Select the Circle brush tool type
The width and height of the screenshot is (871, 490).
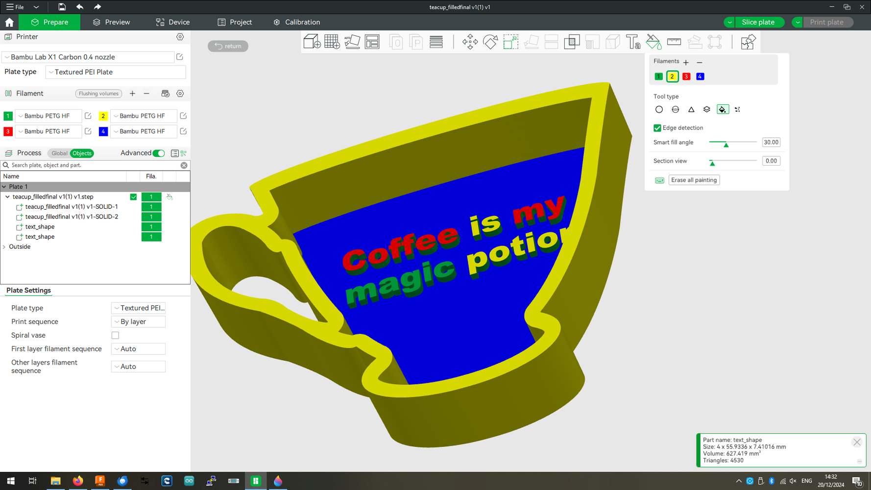coord(659,109)
